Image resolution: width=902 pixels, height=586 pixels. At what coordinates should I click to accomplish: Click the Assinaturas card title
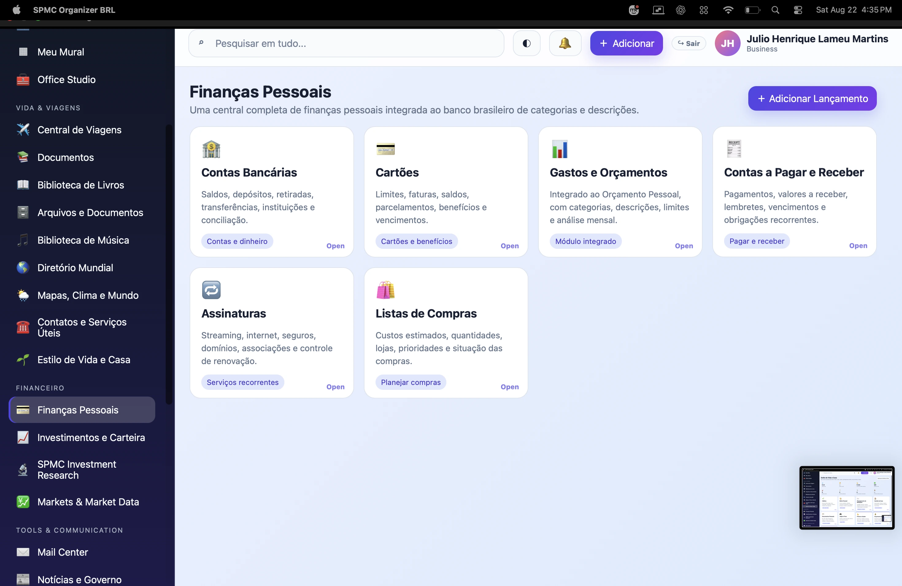234,314
